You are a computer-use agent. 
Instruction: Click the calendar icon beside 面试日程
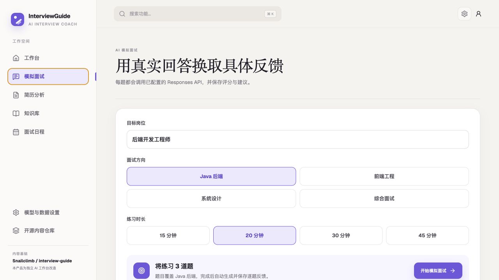(16, 132)
